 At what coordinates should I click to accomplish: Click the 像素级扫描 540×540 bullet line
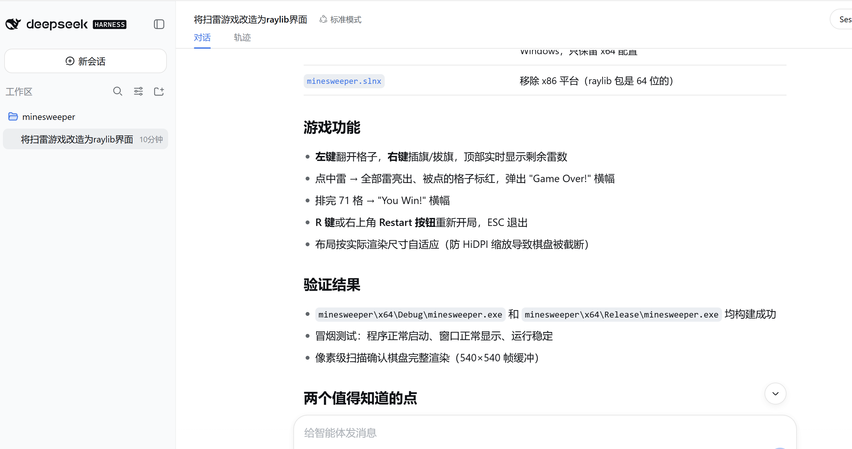(427, 358)
